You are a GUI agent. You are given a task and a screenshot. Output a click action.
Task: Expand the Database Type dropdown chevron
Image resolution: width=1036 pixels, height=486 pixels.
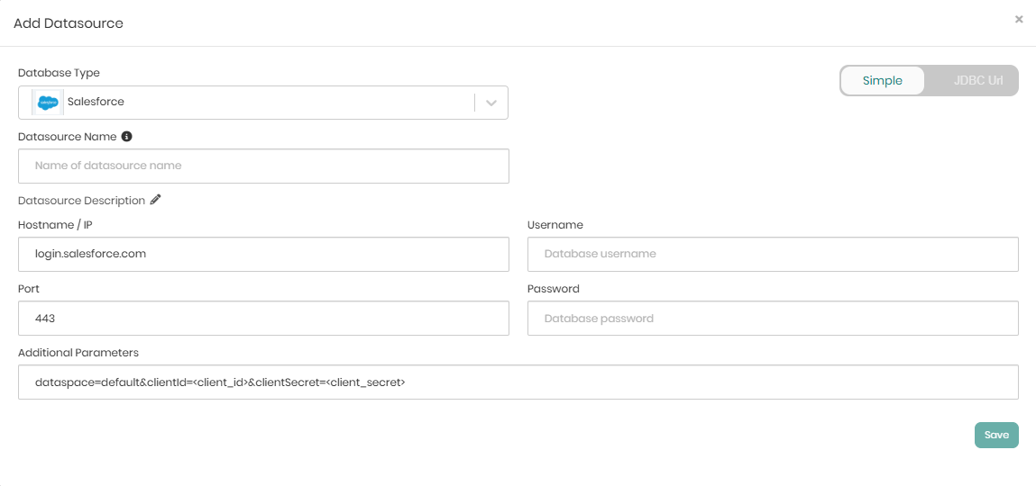491,103
